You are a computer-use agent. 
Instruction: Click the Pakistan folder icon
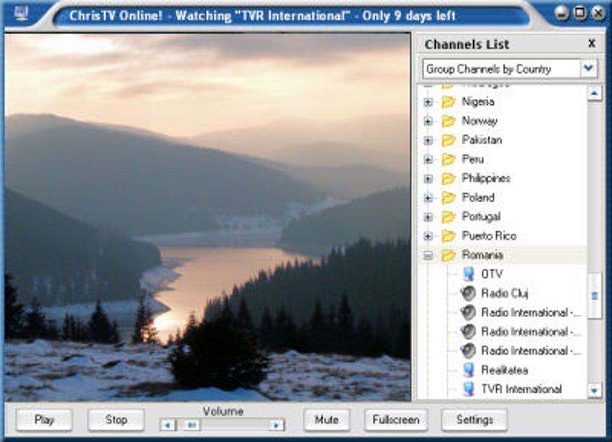(x=448, y=140)
